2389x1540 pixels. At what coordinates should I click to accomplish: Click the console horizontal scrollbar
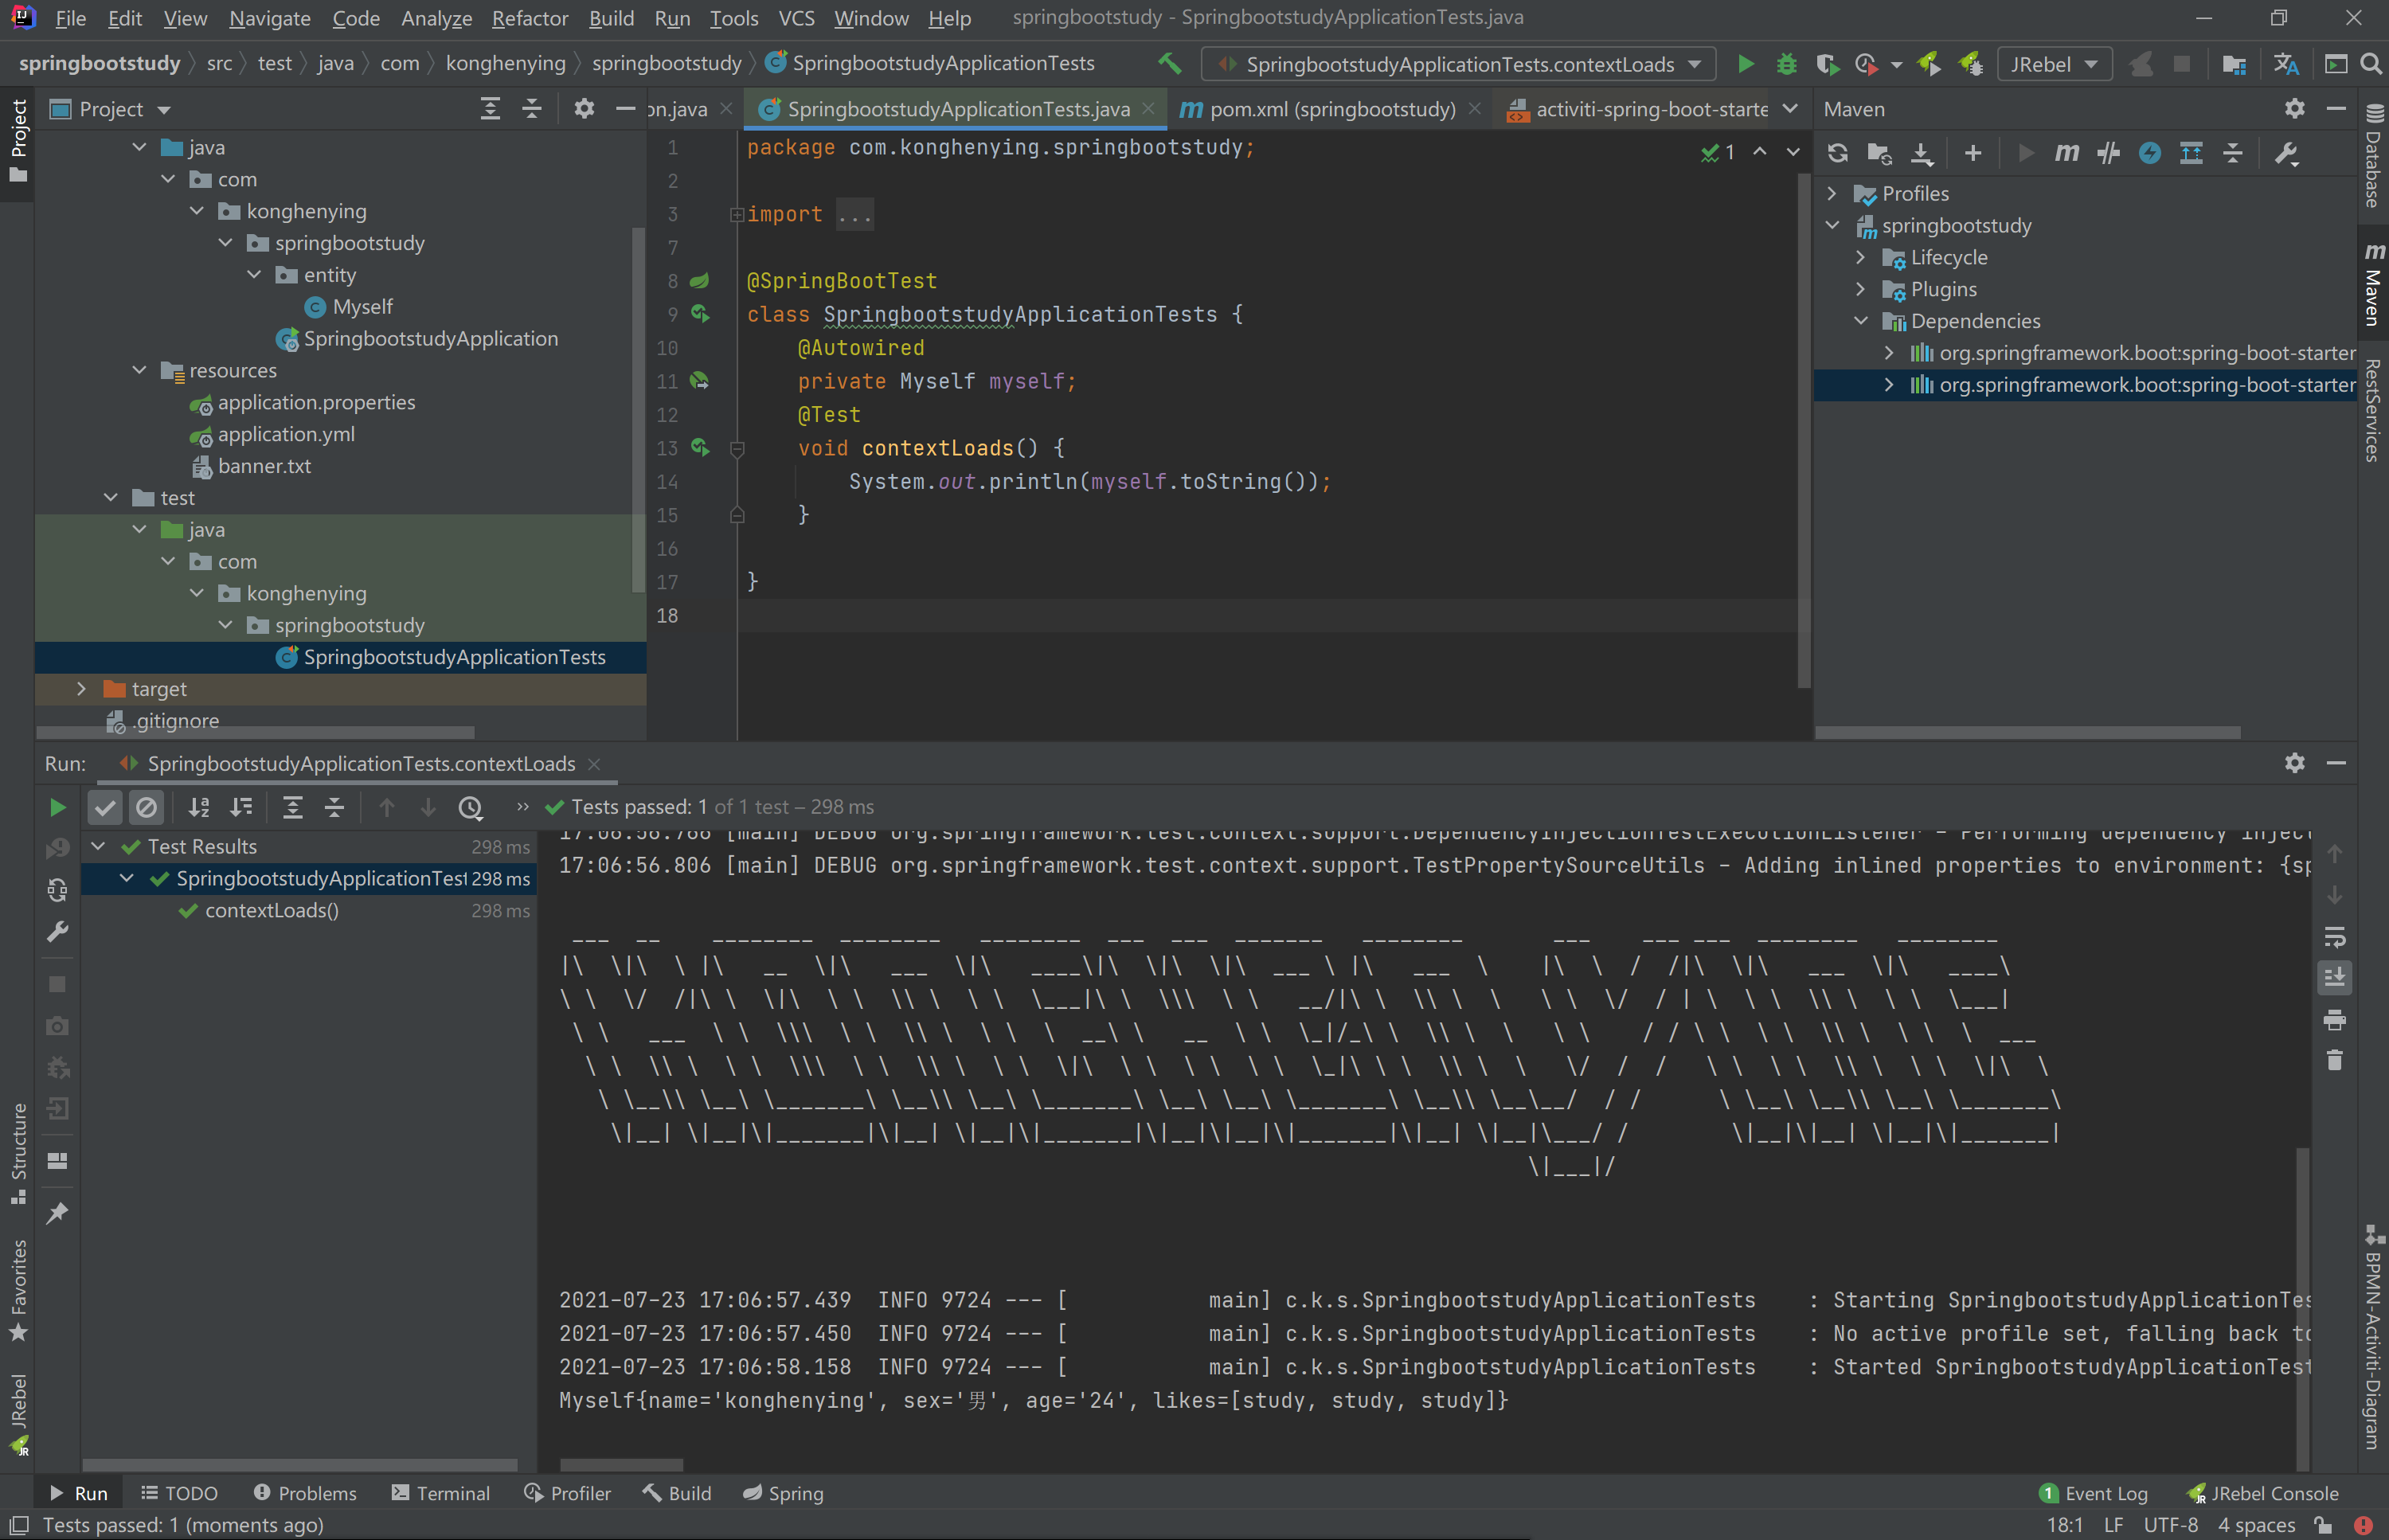click(621, 1466)
